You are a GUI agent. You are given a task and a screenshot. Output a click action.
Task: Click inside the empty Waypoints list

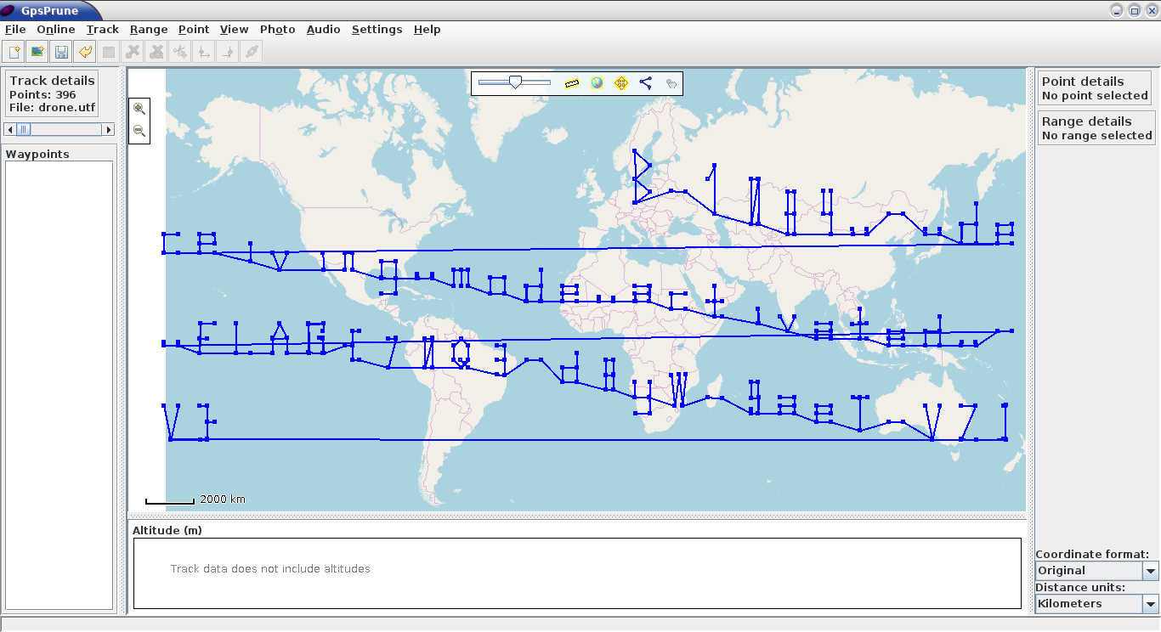(x=59, y=385)
